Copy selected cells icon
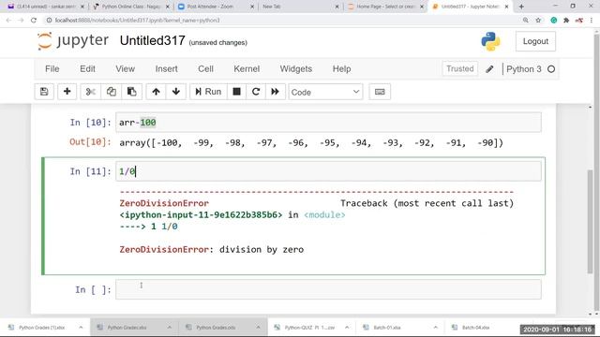Screen dimensions: 600x337 tap(112, 92)
